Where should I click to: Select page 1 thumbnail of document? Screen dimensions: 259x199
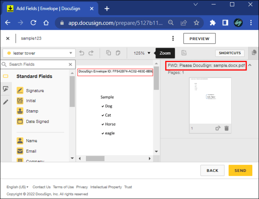point(210,101)
